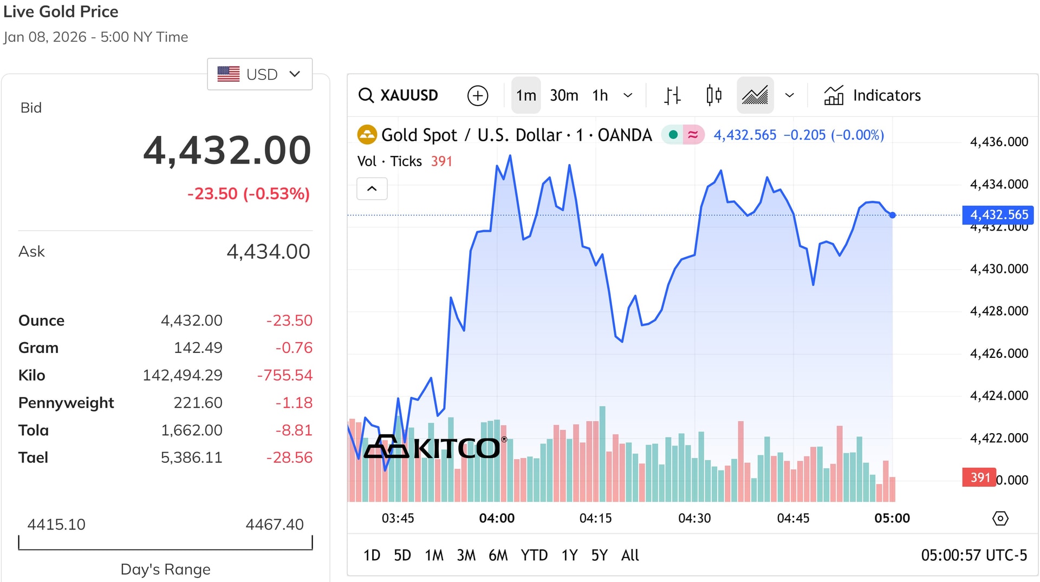1040x582 pixels.
Task: Click the add symbol plus icon
Action: [x=477, y=95]
